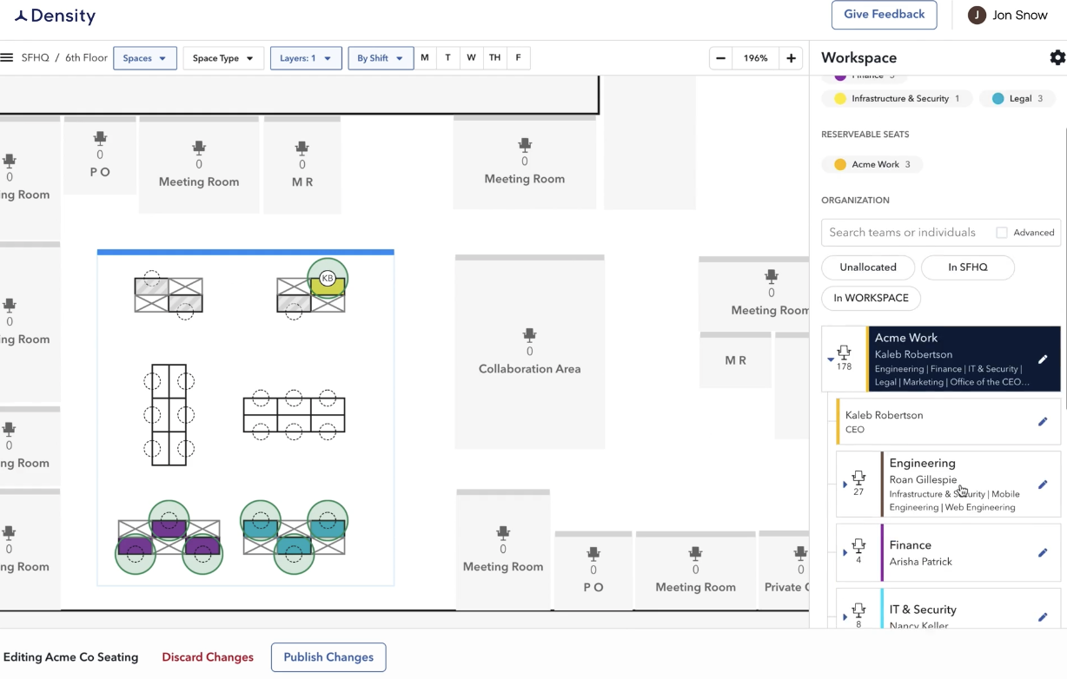This screenshot has height=679, width=1067.
Task: Click the Density logo
Action: 56,16
